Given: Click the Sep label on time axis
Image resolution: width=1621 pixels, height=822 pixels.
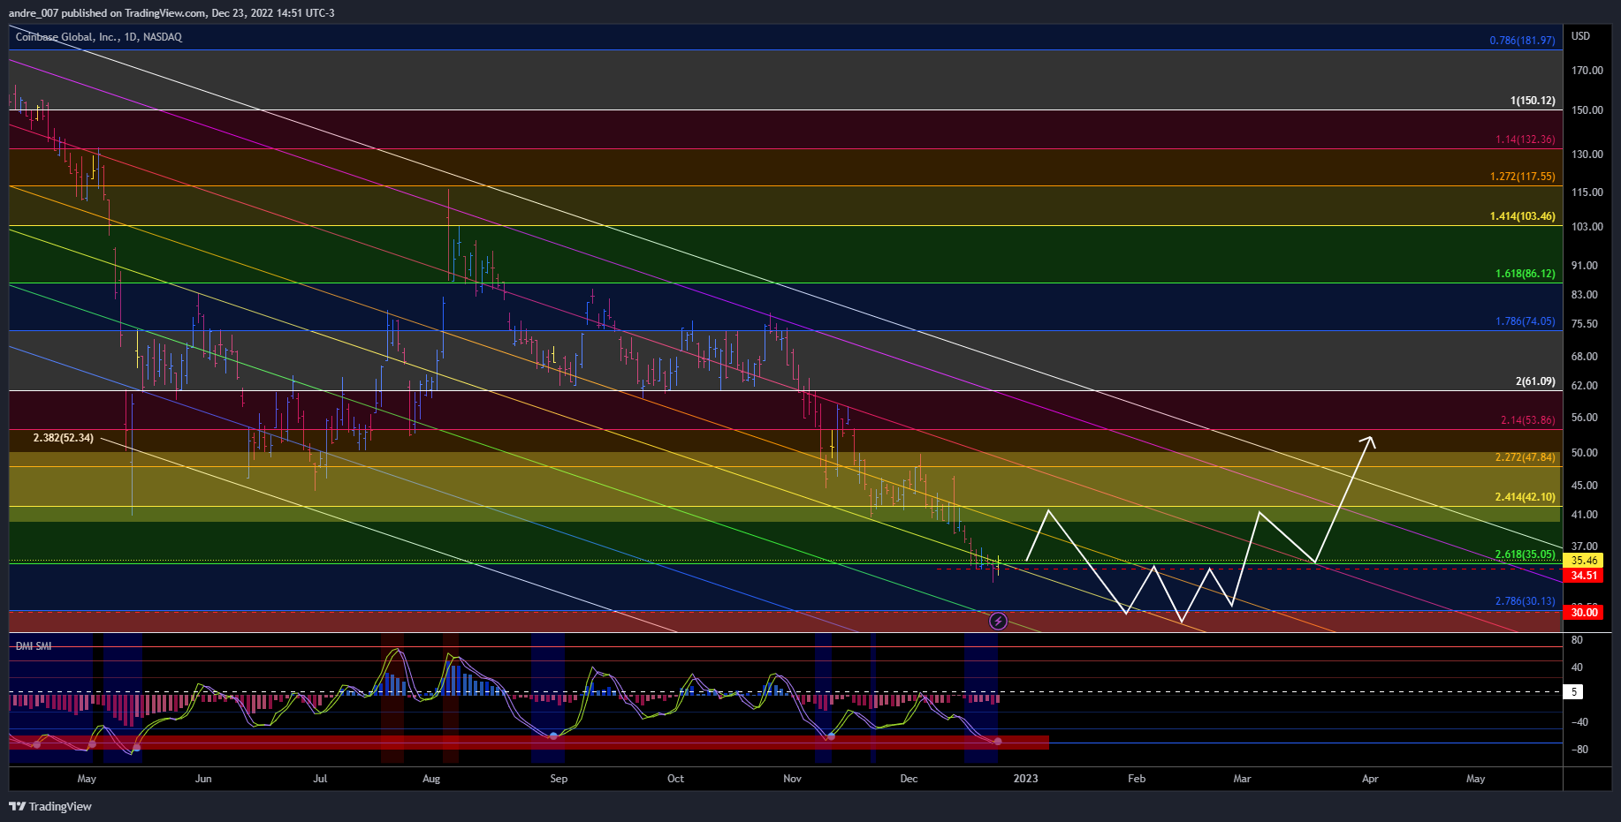Looking at the screenshot, I should tap(559, 779).
